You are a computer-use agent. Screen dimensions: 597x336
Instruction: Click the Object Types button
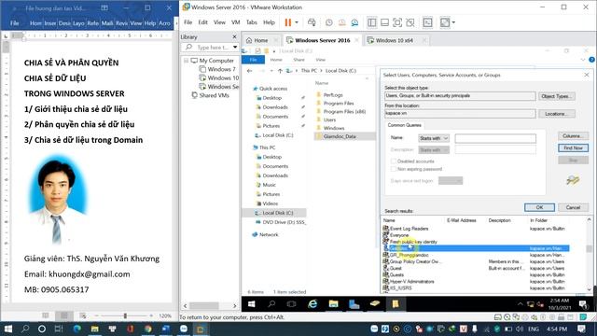point(556,96)
